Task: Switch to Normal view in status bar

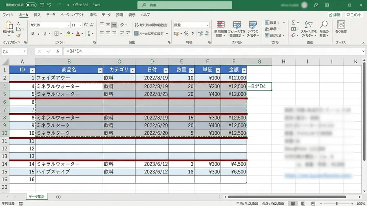Action: 293,204
